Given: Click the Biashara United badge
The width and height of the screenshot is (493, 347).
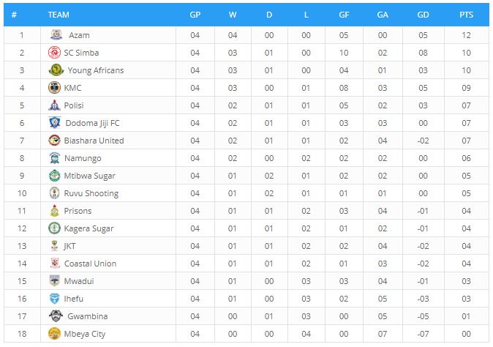Looking at the screenshot, I should (x=54, y=141).
